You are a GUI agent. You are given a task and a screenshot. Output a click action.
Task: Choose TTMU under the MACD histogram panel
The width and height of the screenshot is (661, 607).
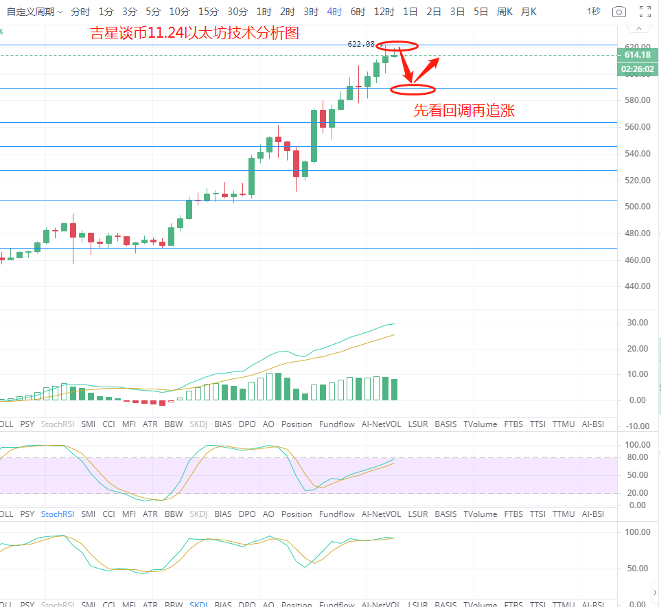(564, 424)
